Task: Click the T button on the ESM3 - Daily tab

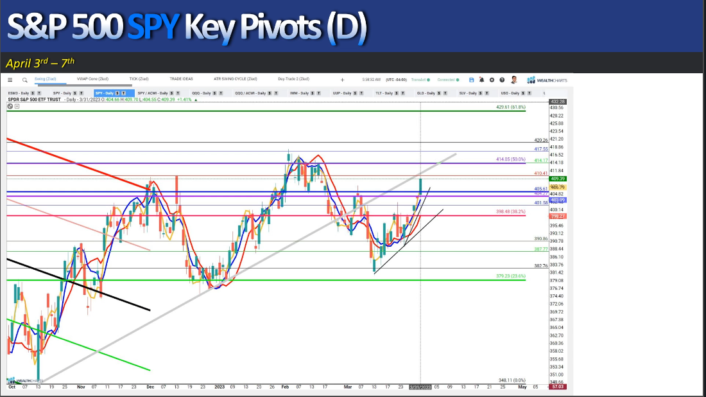Action: pos(39,93)
